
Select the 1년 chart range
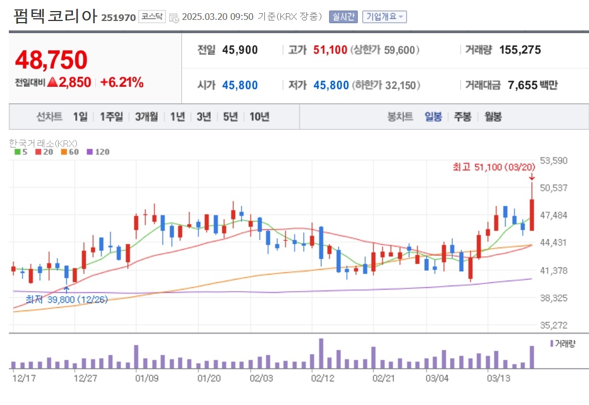click(x=178, y=117)
